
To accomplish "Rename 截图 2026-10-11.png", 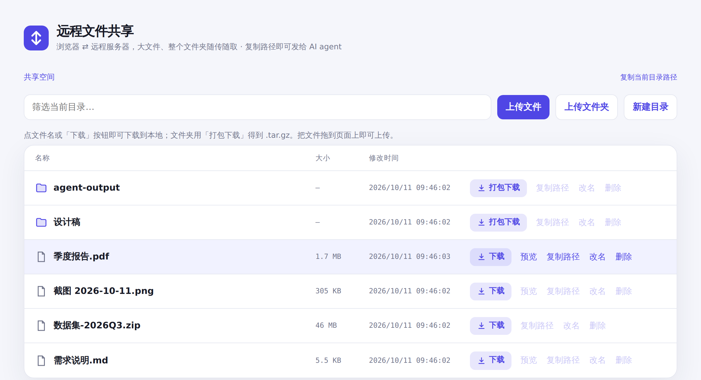I will (597, 291).
